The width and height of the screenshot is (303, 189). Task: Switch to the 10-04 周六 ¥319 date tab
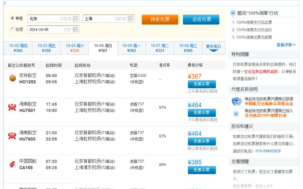tap(75, 48)
